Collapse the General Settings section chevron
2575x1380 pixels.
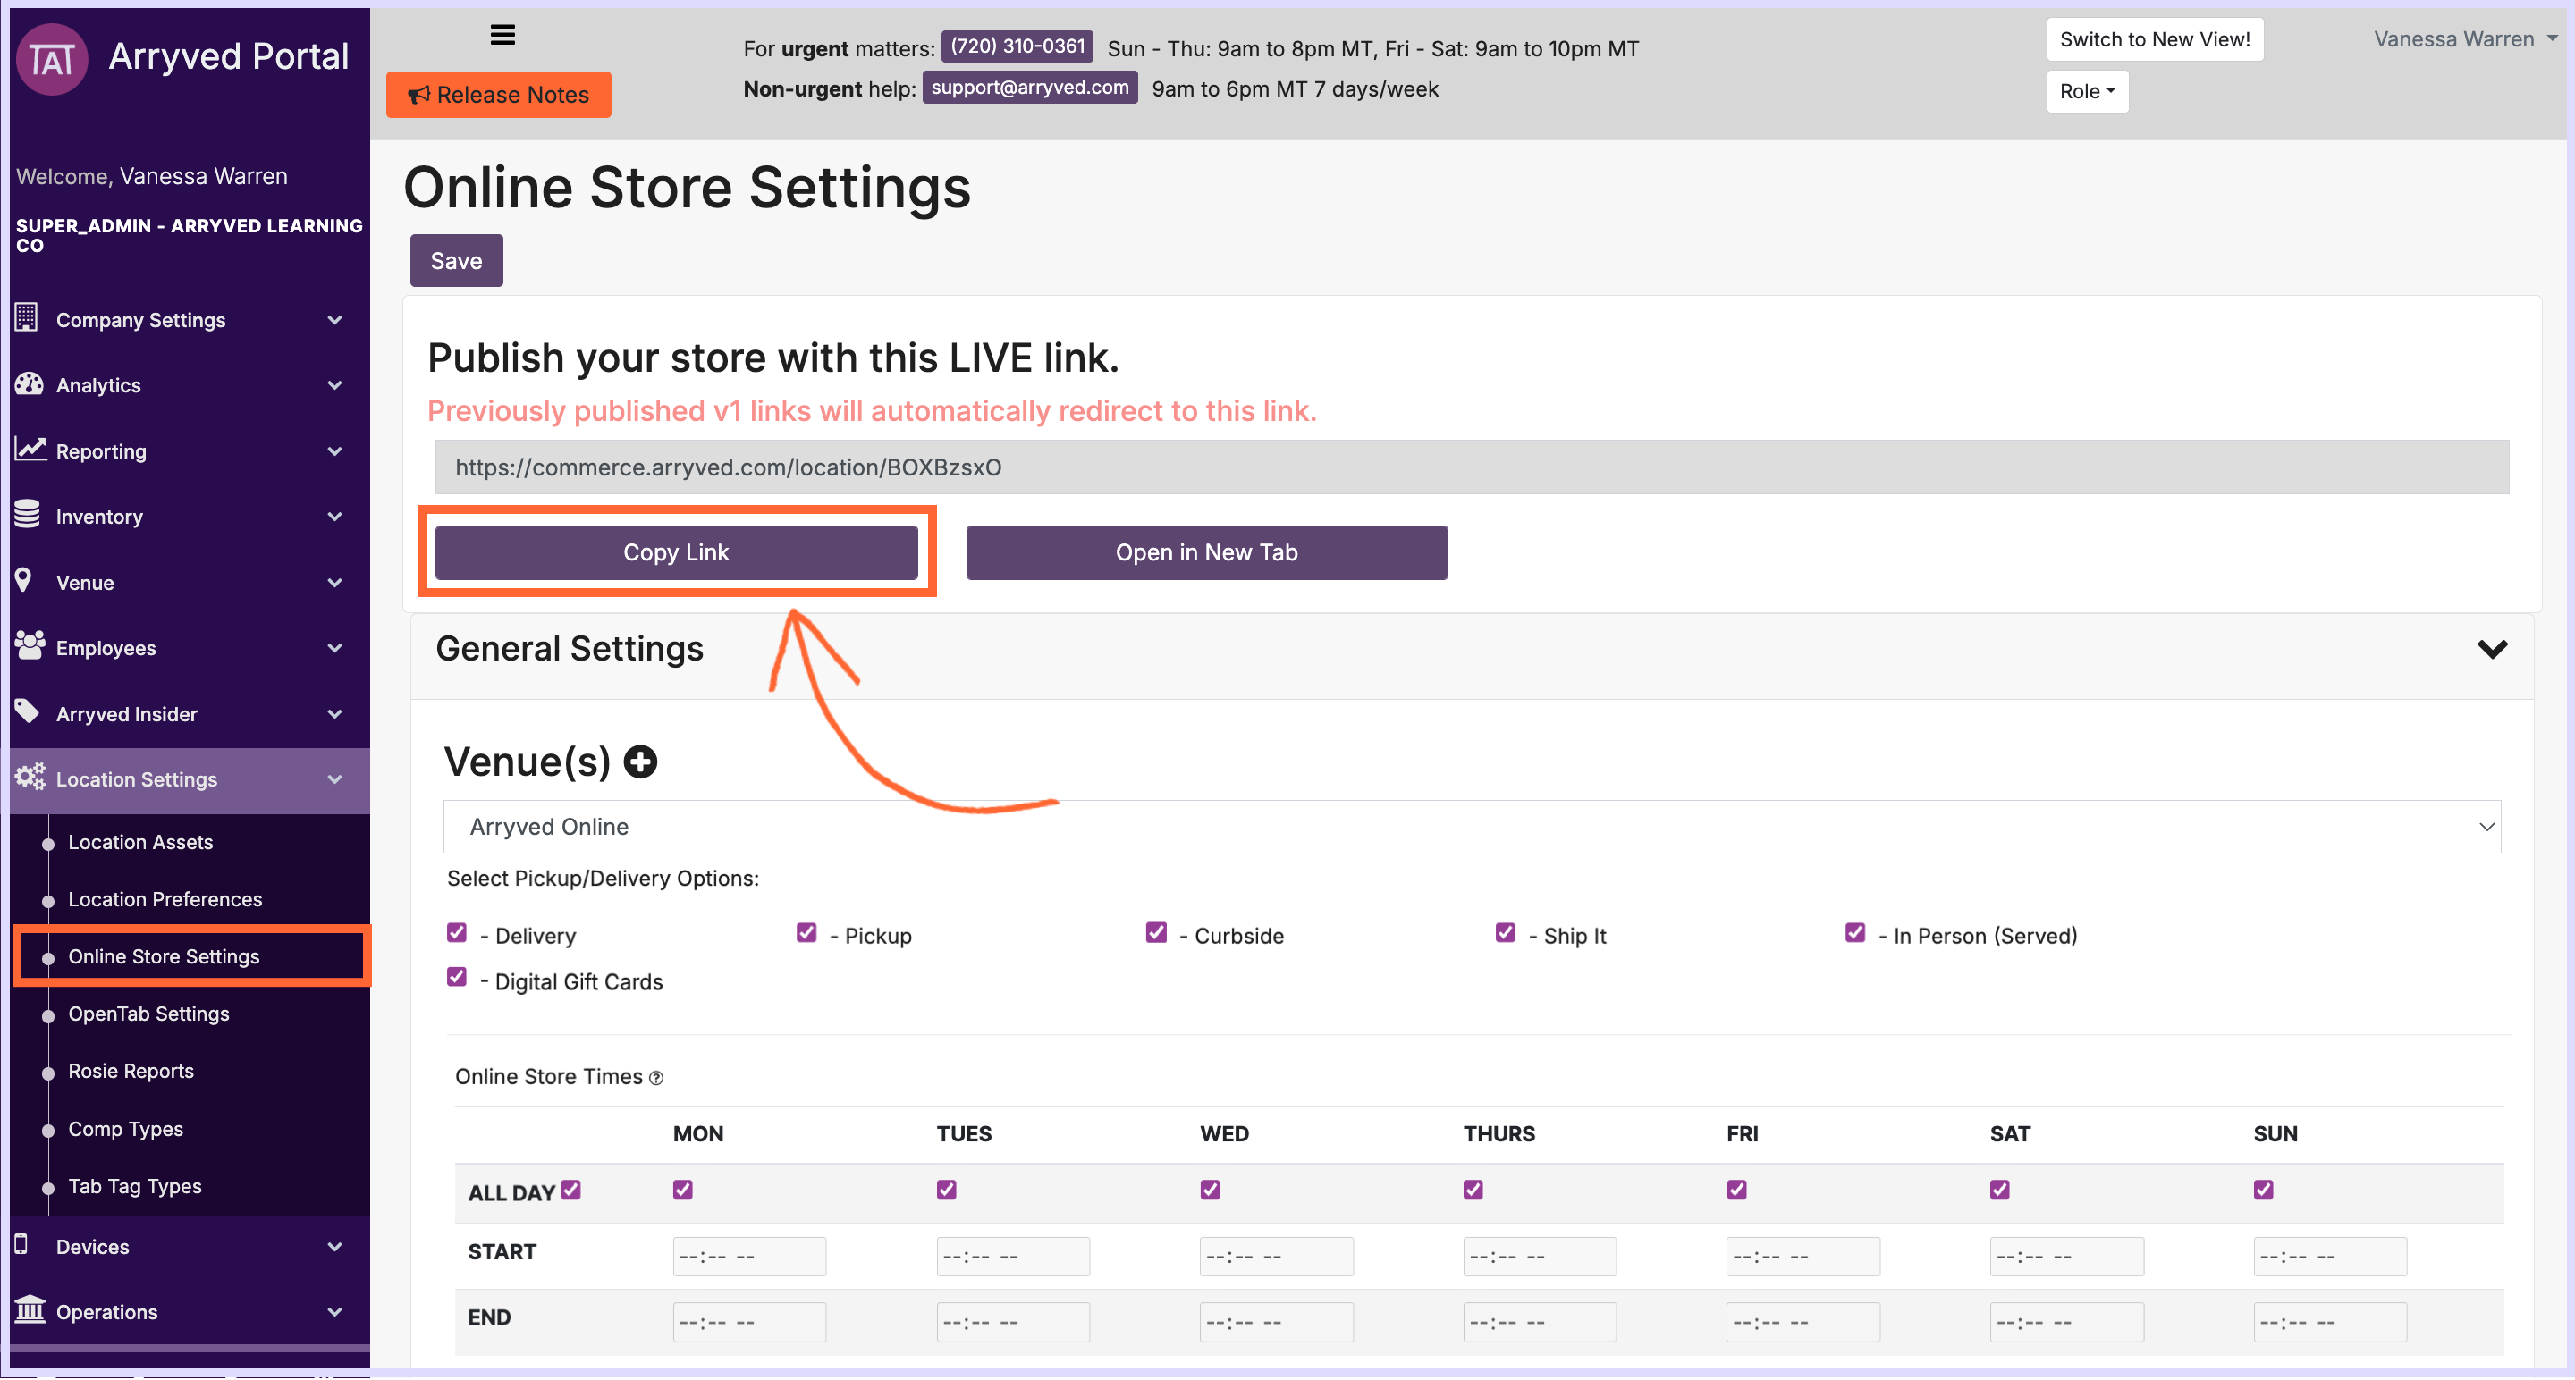coord(2492,650)
